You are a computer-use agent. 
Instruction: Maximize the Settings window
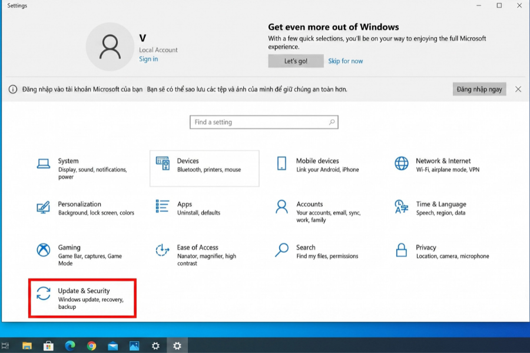pyautogui.click(x=499, y=5)
